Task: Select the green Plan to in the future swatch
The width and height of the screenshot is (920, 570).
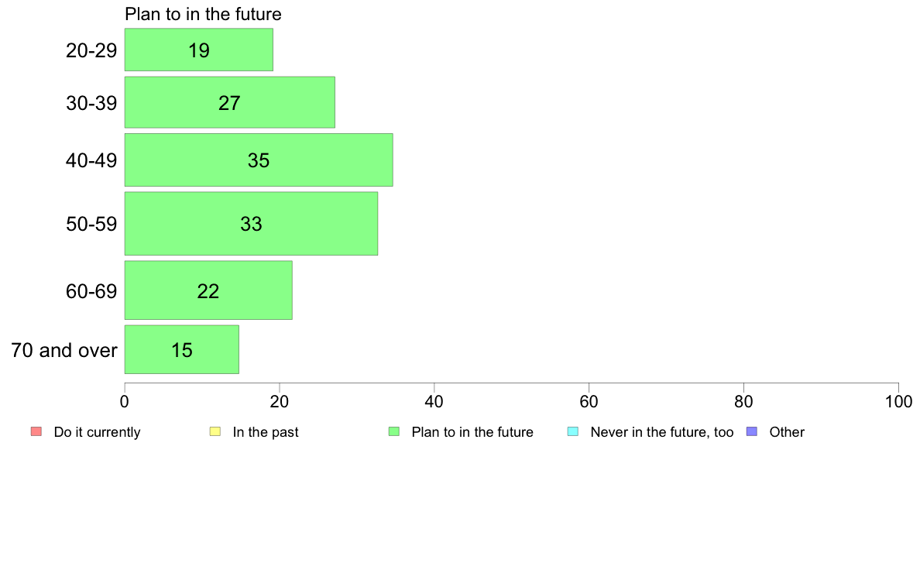Action: [x=394, y=431]
